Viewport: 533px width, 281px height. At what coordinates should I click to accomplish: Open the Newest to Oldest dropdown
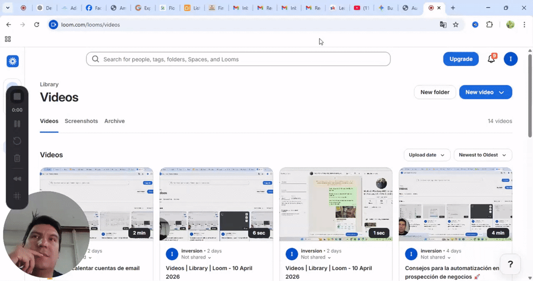pyautogui.click(x=483, y=155)
